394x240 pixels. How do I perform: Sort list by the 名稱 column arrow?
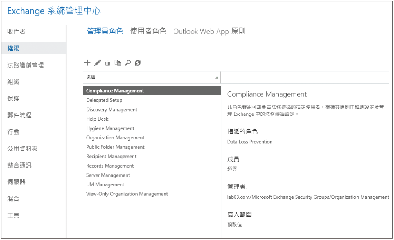pos(217,78)
